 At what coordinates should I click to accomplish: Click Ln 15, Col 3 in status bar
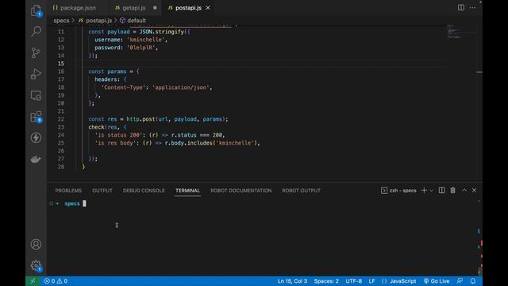292,281
